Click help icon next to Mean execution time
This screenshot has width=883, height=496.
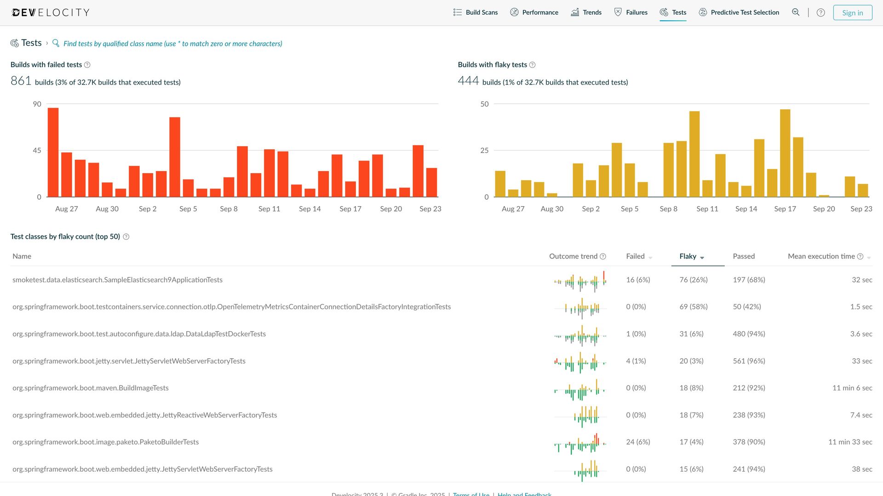coord(860,256)
